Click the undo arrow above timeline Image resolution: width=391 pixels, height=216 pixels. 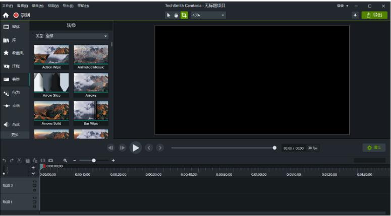click(4, 160)
